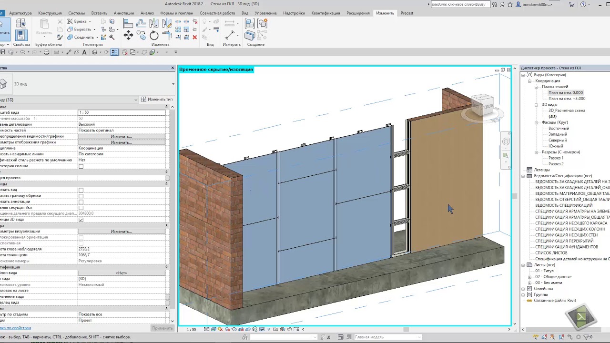This screenshot has height=343, width=610.
Task: Open the navigation steering wheel
Action: pyautogui.click(x=506, y=141)
